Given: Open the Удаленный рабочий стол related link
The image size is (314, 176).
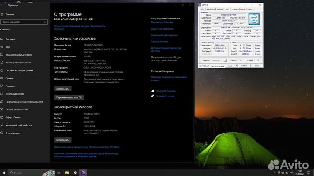Looking at the screenshot, I should pyautogui.click(x=164, y=35).
